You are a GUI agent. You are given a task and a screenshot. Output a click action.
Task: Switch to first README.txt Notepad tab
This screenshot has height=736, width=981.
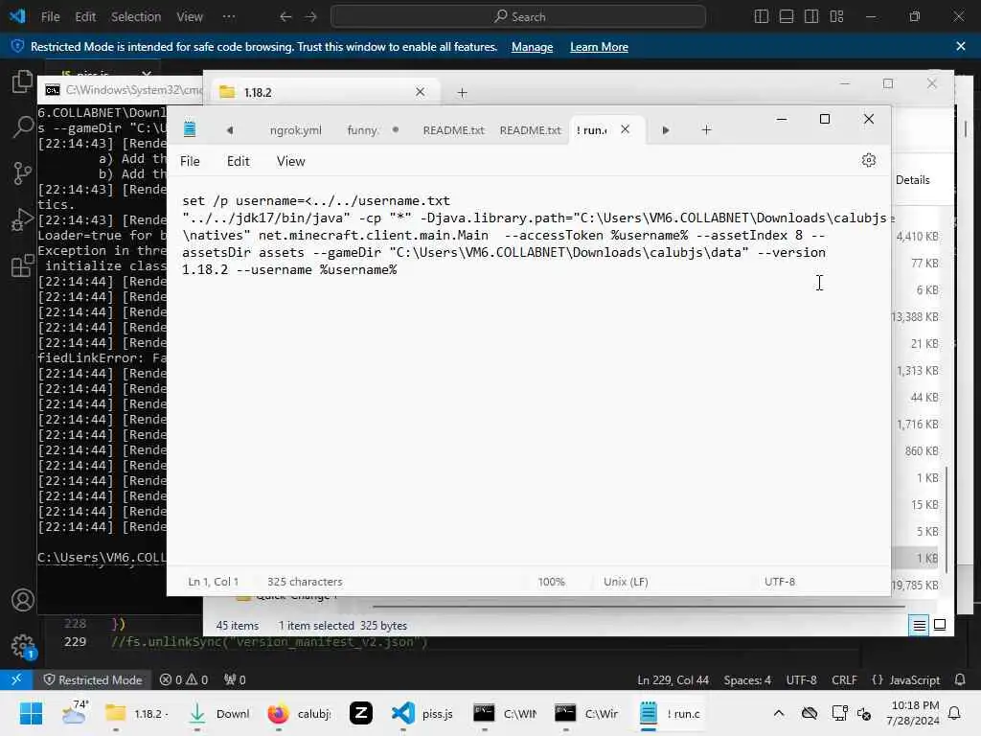coord(453,130)
